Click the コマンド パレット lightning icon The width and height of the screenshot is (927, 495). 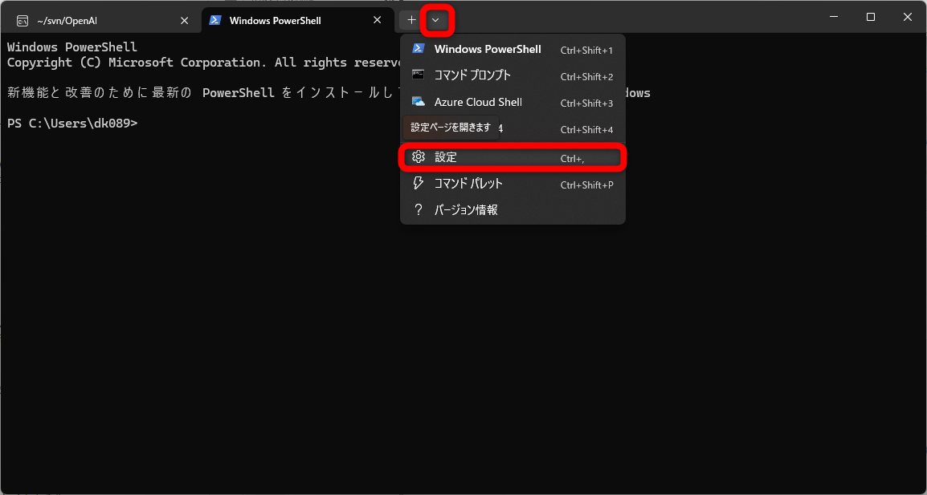coord(418,183)
